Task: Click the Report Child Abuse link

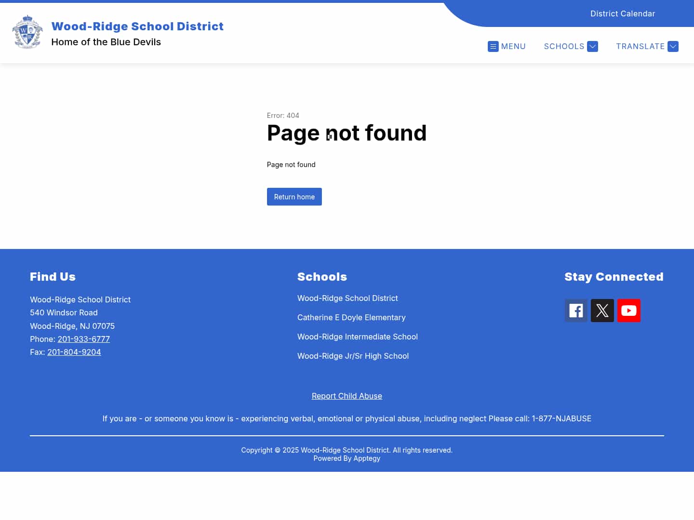Action: [347, 396]
